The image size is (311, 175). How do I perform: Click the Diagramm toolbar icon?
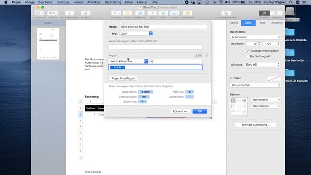[139, 13]
